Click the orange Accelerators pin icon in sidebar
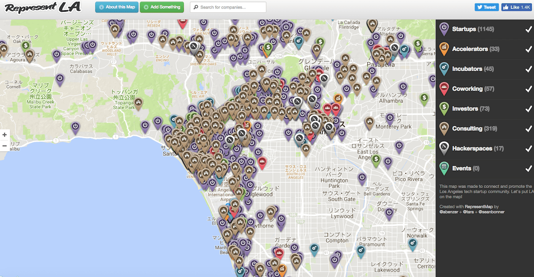Screen dimensions: 534x277 444,49
